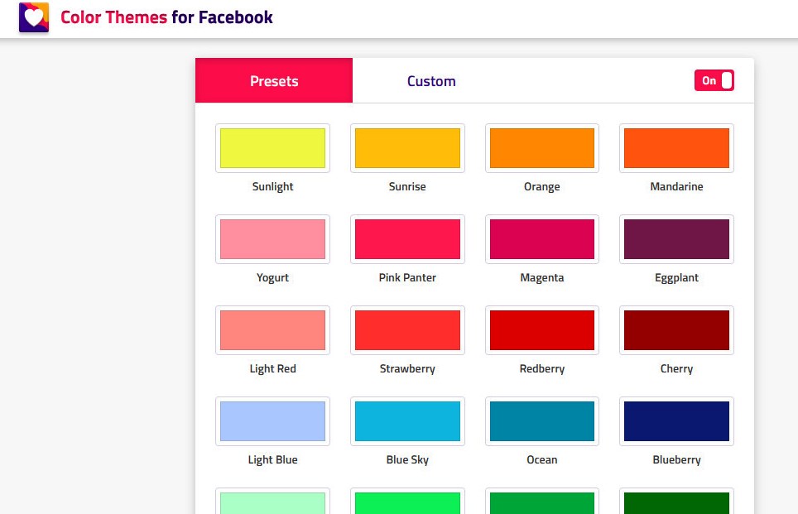The image size is (798, 514).
Task: Choose the Mandarine color swatch
Action: click(676, 147)
